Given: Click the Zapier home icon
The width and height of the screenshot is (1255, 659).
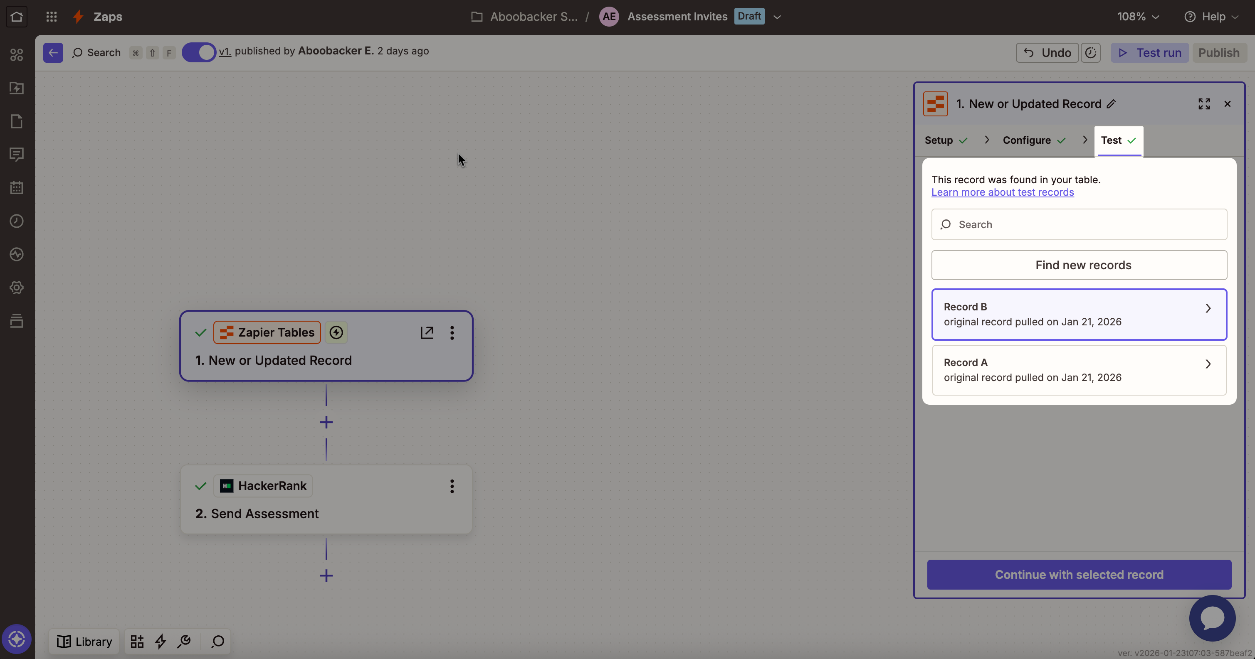Looking at the screenshot, I should coord(17,17).
